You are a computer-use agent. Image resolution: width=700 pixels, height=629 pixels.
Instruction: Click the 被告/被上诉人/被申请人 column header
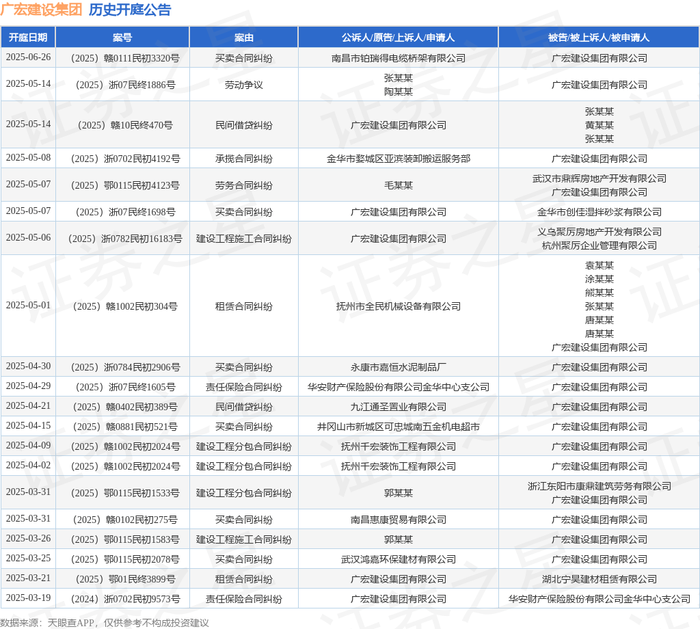(599, 38)
